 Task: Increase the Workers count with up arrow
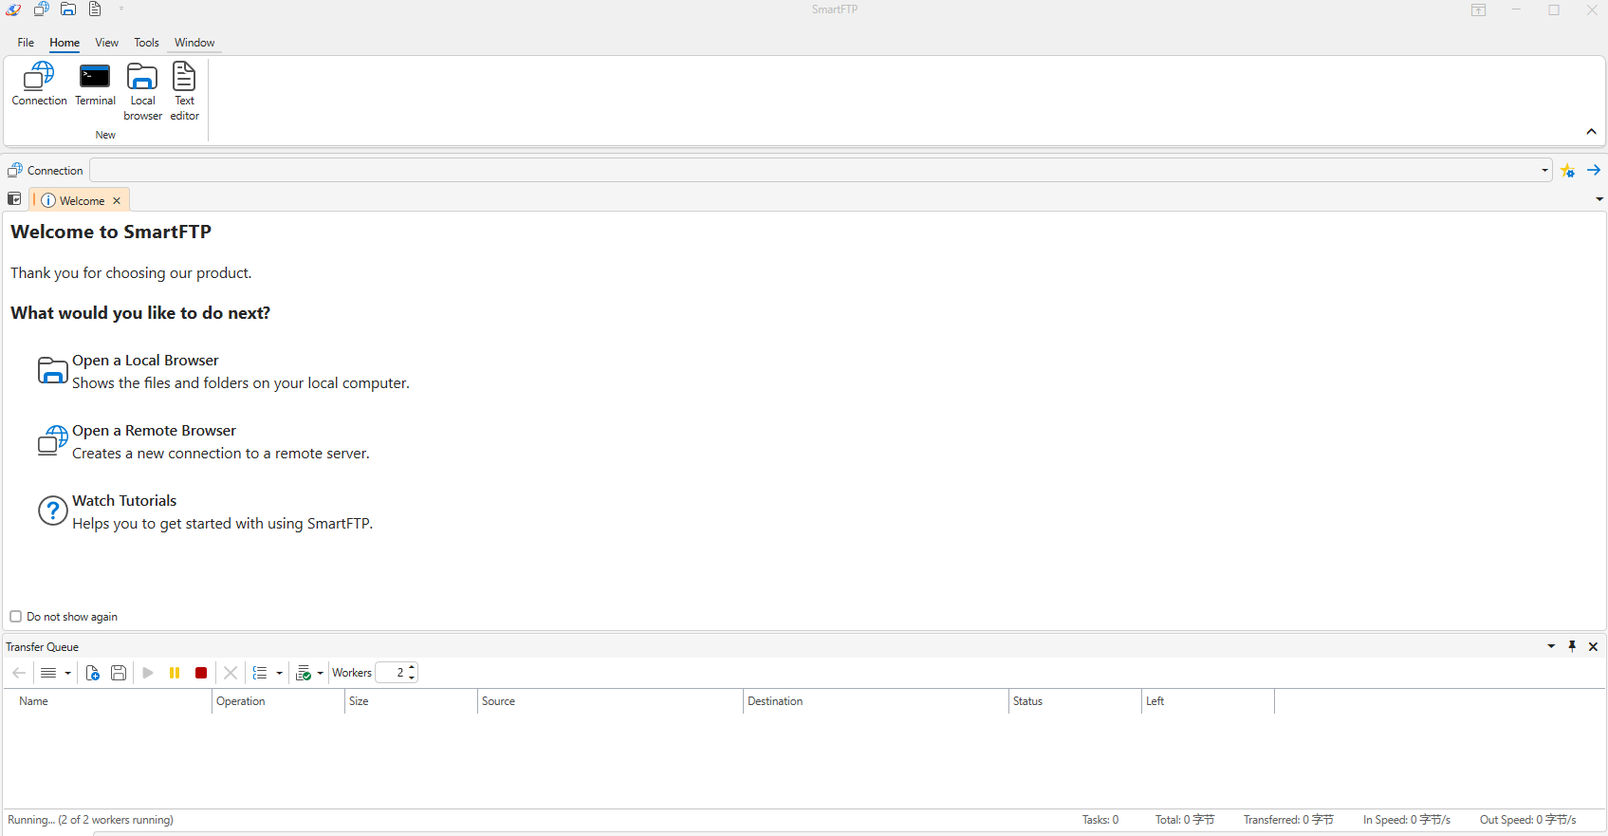[412, 668]
